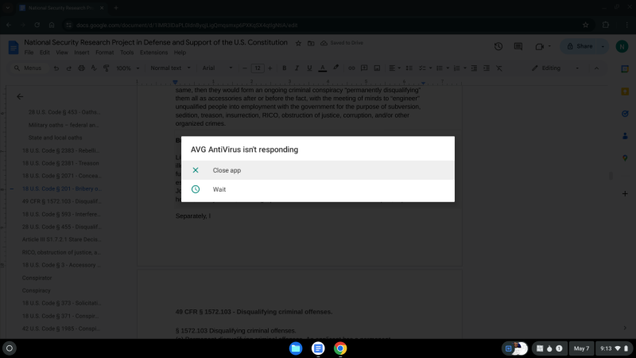Jump to the Conspiracy outline heading
Screen dimensions: 636x358
click(36, 290)
